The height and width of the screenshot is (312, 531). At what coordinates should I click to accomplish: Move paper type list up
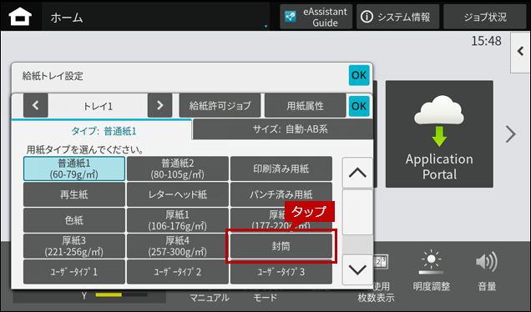click(x=357, y=173)
